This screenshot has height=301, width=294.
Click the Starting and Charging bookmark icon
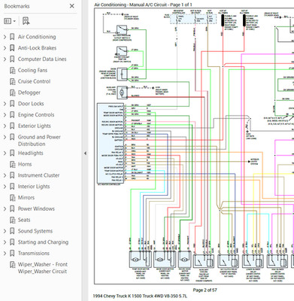[12, 242]
